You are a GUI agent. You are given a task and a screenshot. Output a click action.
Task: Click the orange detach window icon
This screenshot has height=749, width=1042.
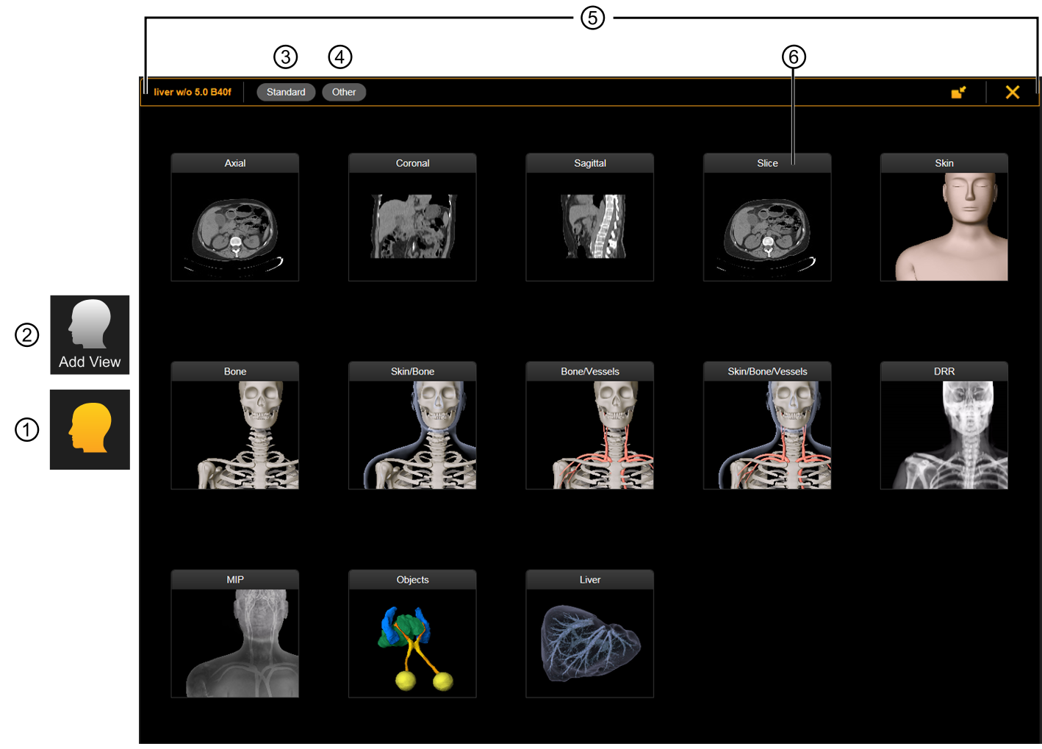tap(958, 92)
